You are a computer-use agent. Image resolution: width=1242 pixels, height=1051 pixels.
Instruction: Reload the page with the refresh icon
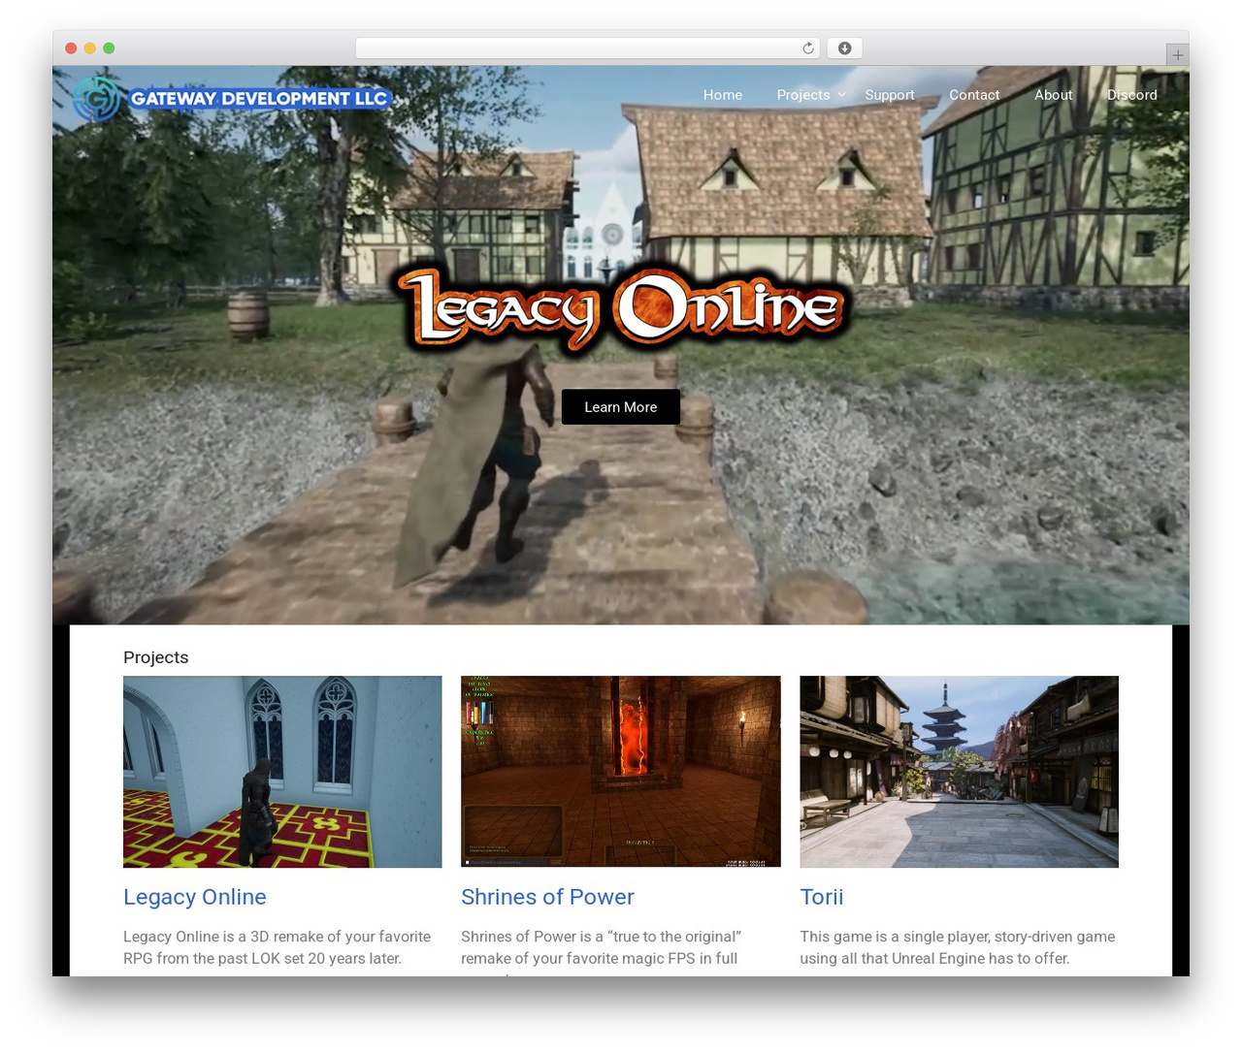point(808,48)
